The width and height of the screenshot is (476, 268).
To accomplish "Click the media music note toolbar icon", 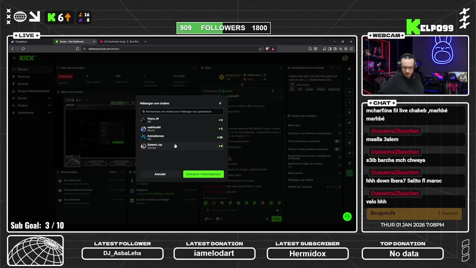I will click(x=324, y=49).
